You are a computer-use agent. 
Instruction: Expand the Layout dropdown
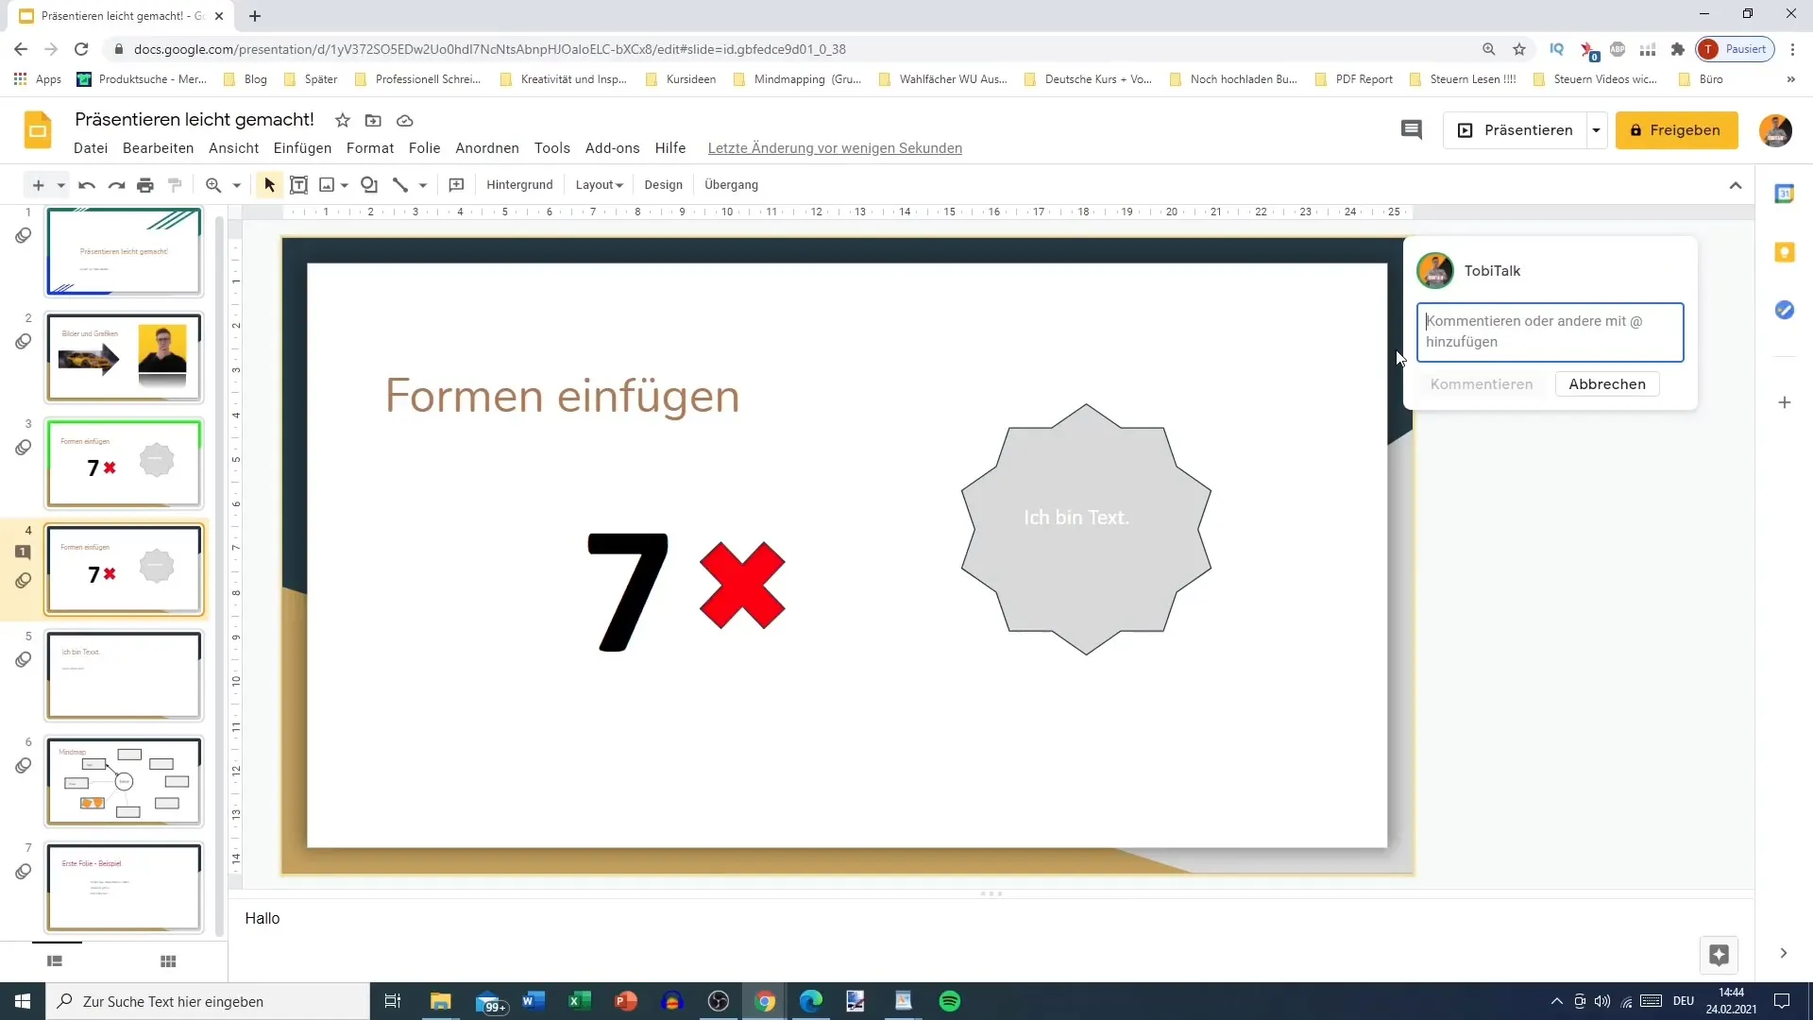click(598, 184)
